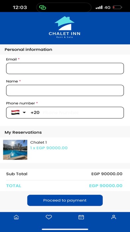130x232 pixels.
Task: Open the favorites heart icon
Action: tap(49, 217)
